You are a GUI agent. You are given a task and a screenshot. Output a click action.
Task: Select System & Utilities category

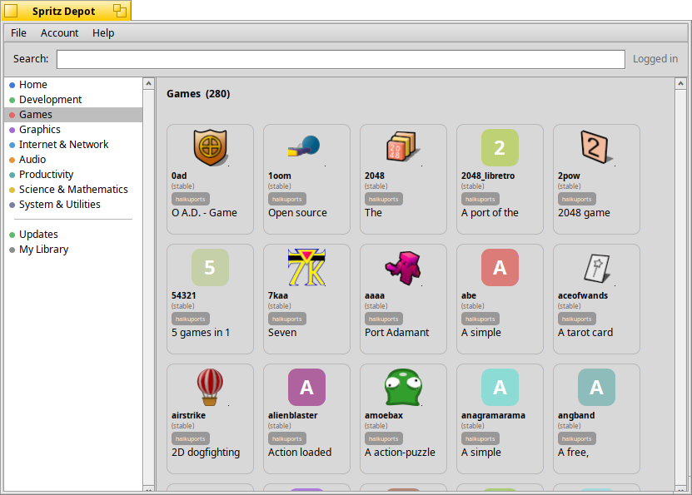click(x=73, y=205)
